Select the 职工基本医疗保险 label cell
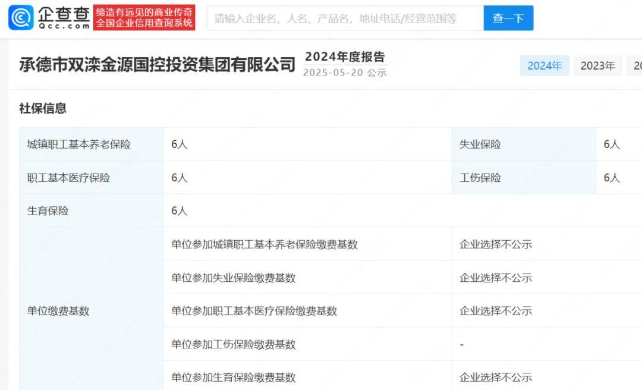 coord(68,178)
